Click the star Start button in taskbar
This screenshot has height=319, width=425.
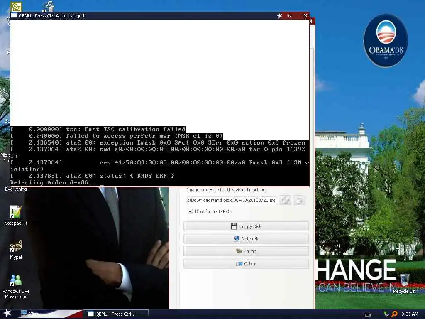7,313
